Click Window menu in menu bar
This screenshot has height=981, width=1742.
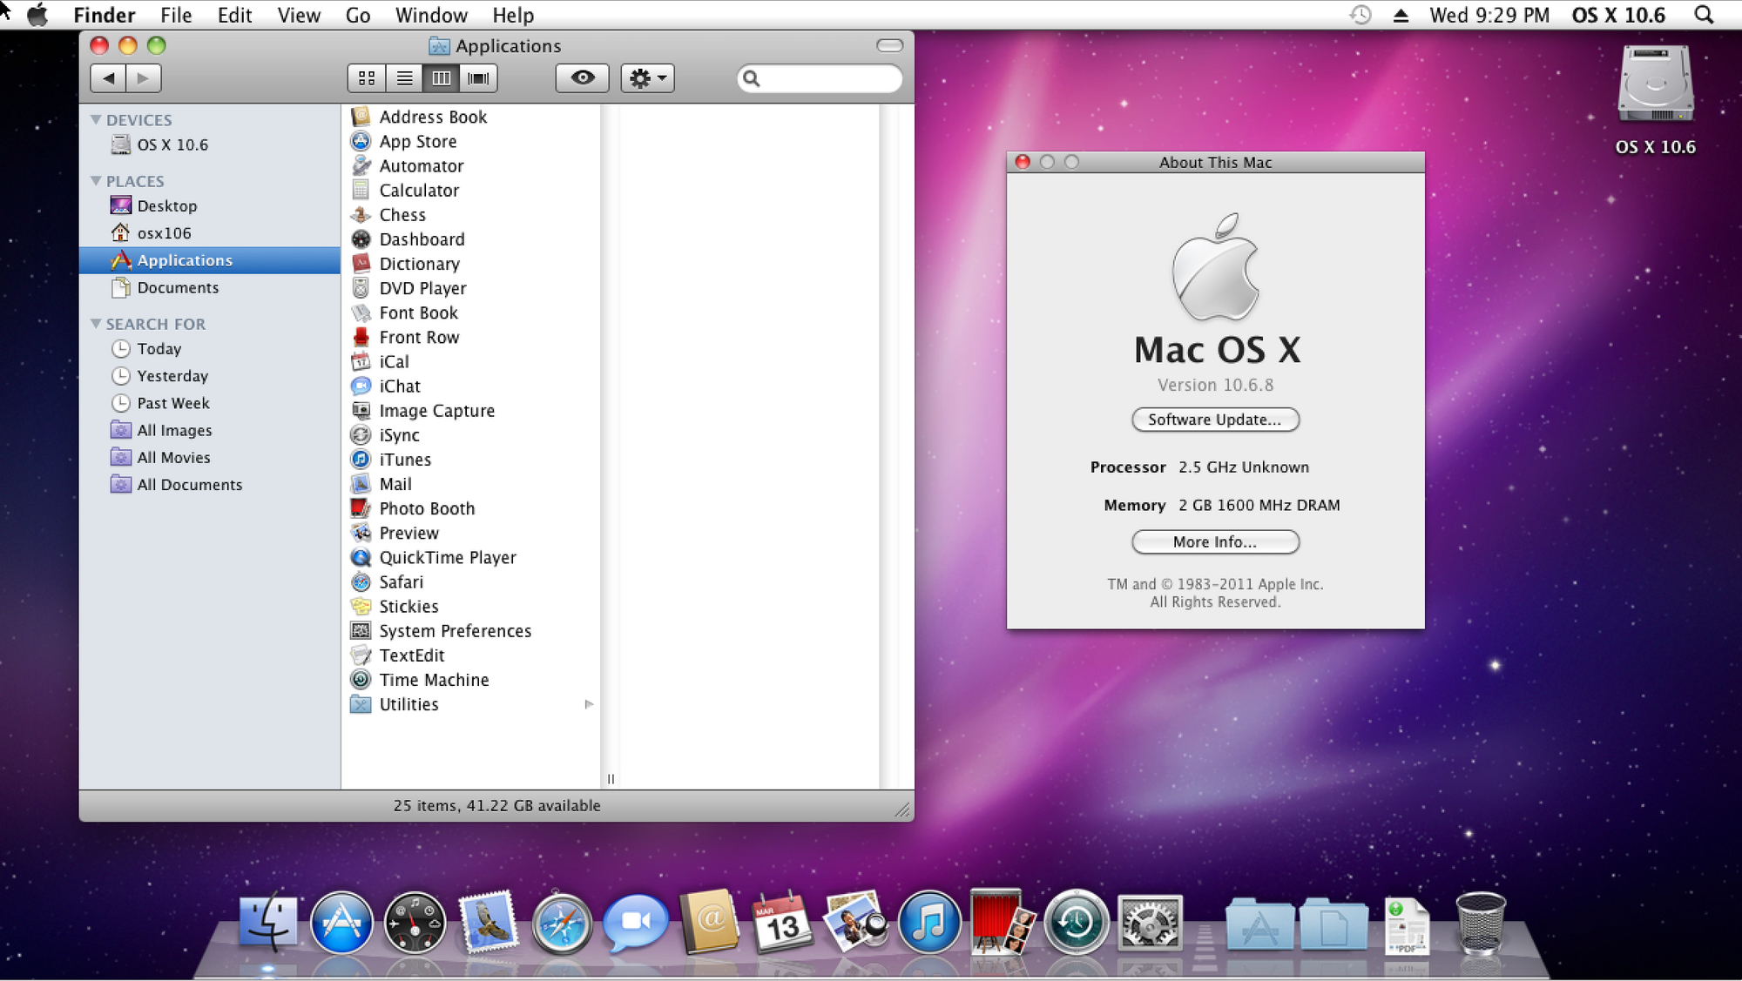pos(432,14)
